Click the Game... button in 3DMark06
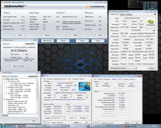This screenshot has height=128, width=161. 98,41
